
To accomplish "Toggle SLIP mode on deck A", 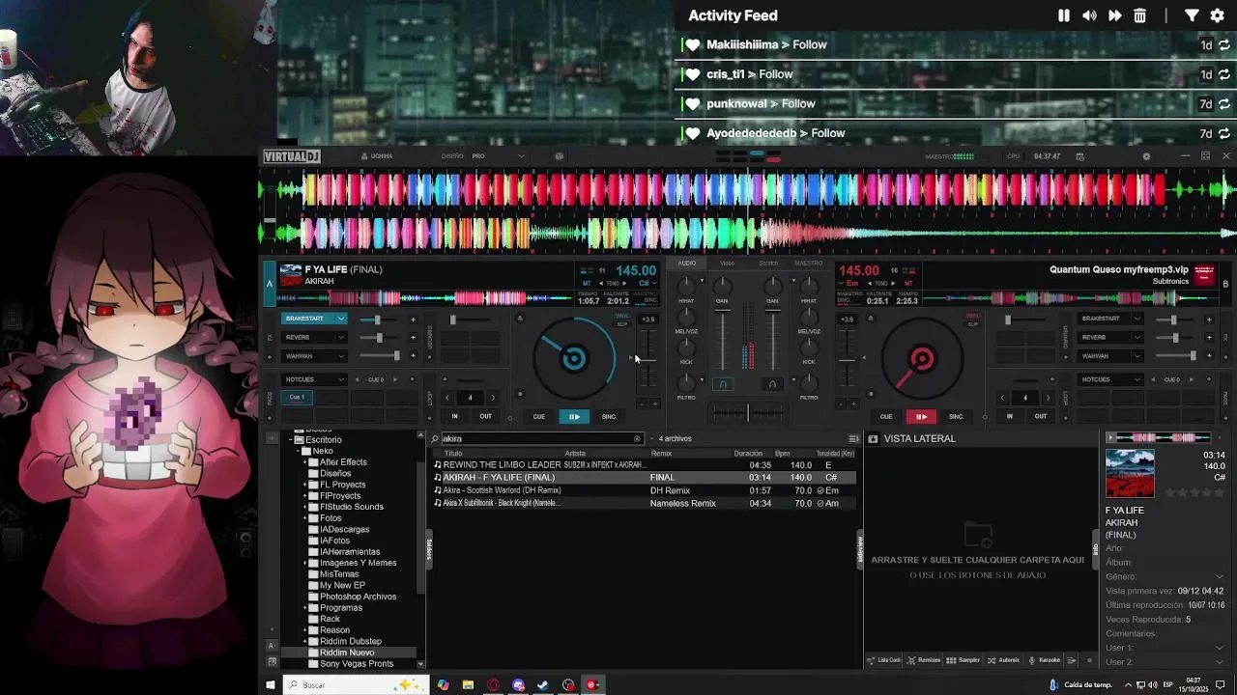I will [622, 324].
